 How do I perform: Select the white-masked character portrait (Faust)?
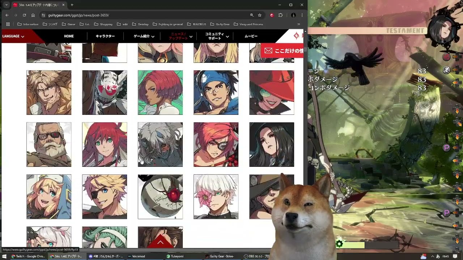pyautogui.click(x=105, y=92)
